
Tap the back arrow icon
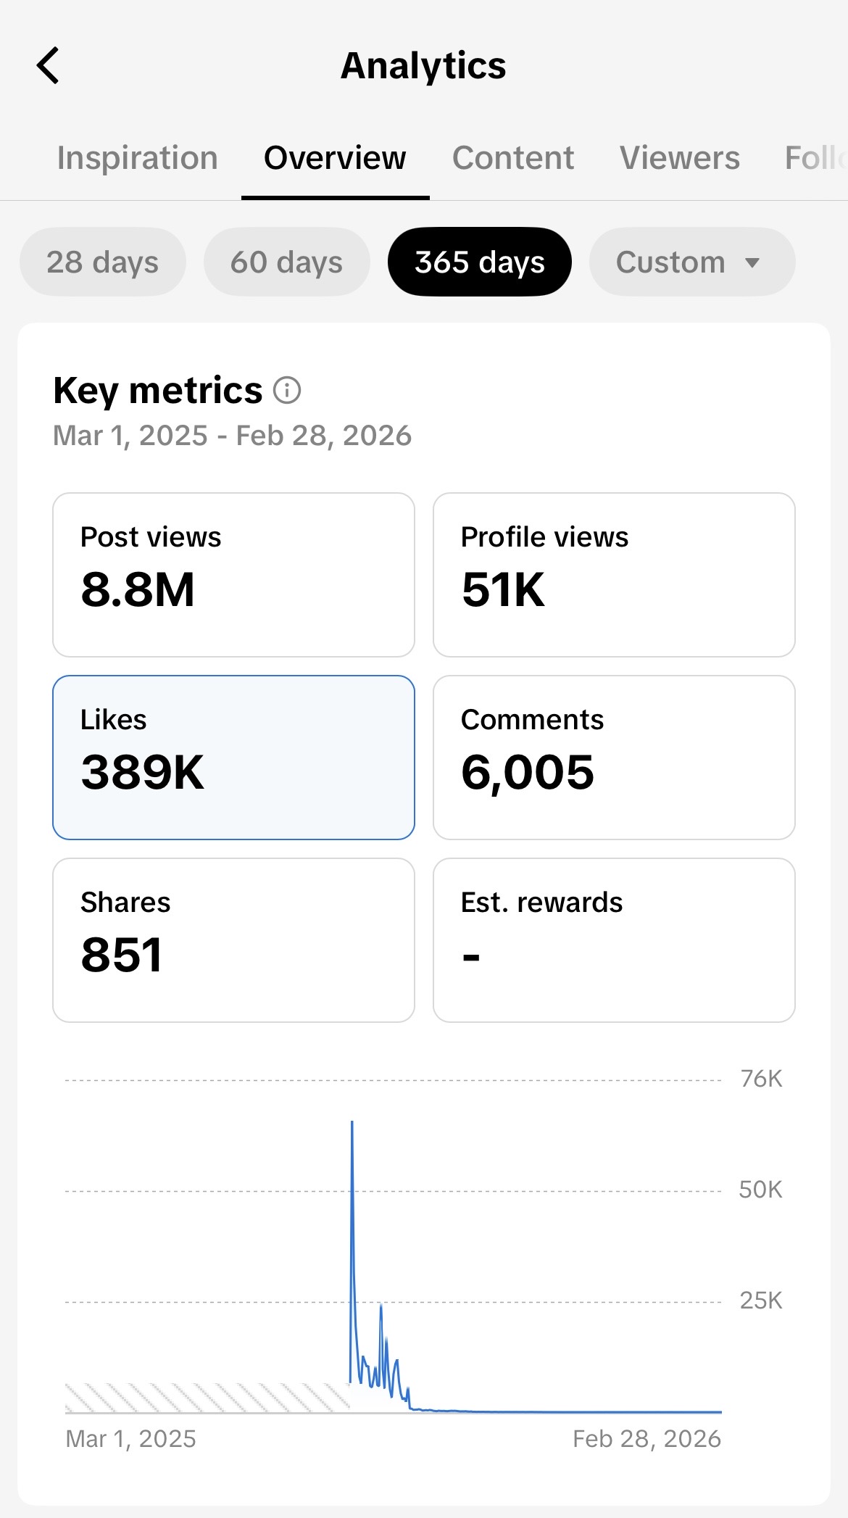(48, 66)
